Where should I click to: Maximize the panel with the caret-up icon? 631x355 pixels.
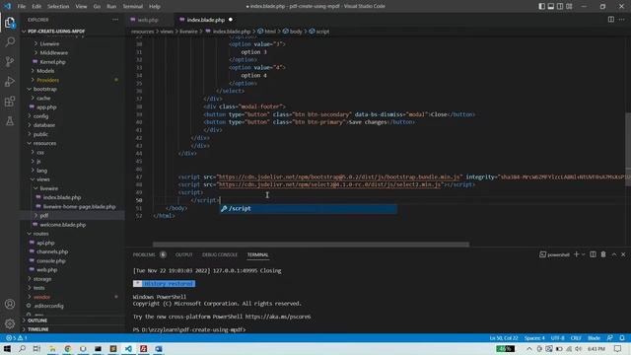tap(614, 254)
